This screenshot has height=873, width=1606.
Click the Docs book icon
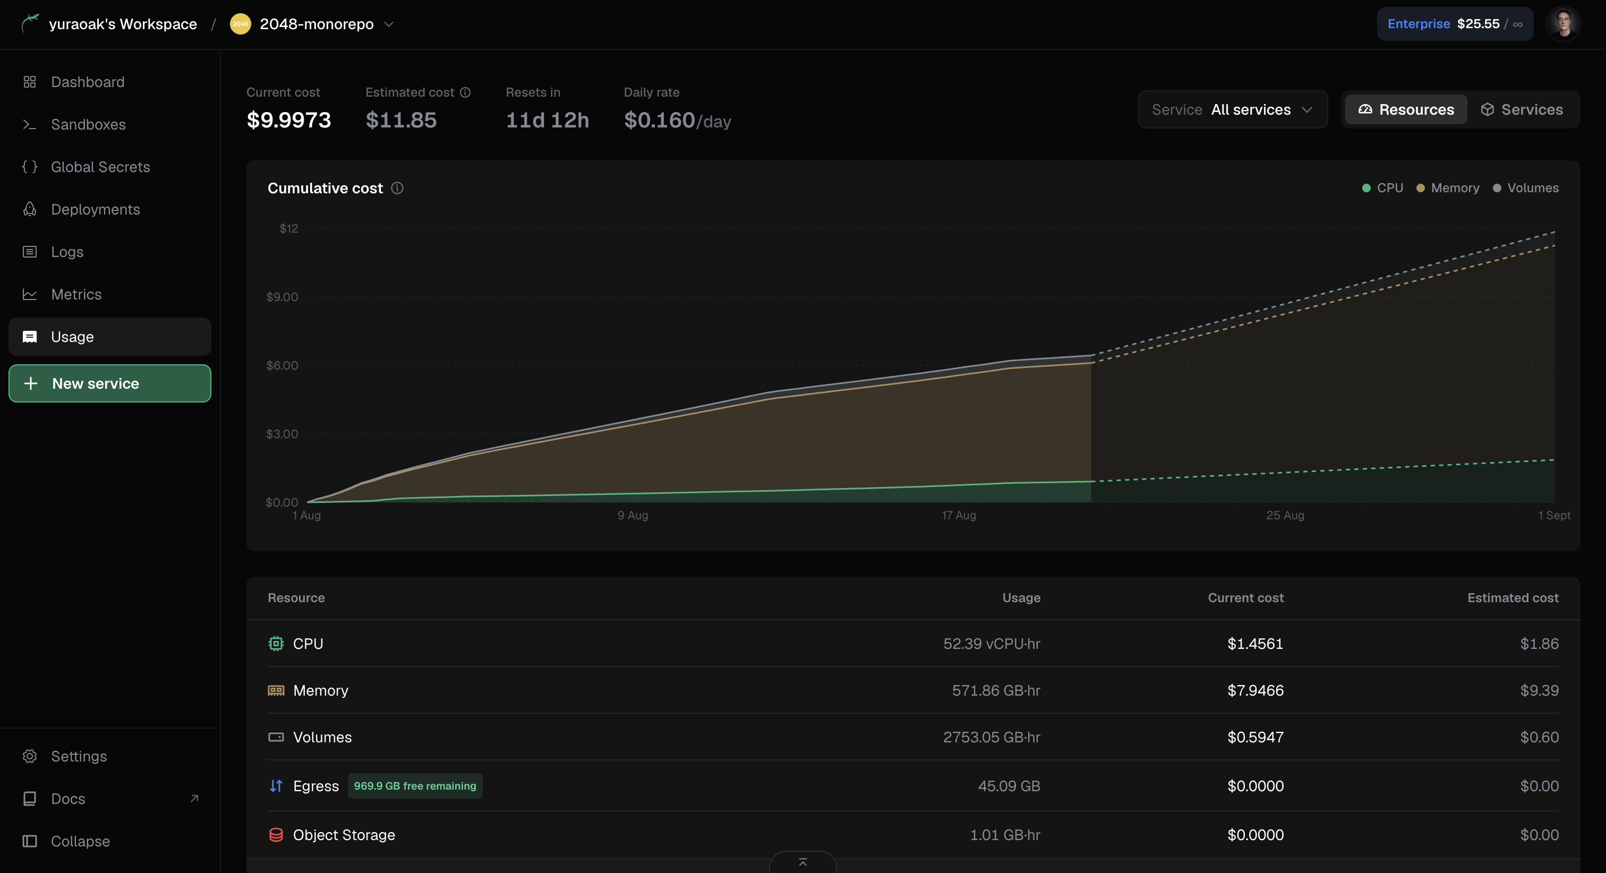pyautogui.click(x=29, y=798)
